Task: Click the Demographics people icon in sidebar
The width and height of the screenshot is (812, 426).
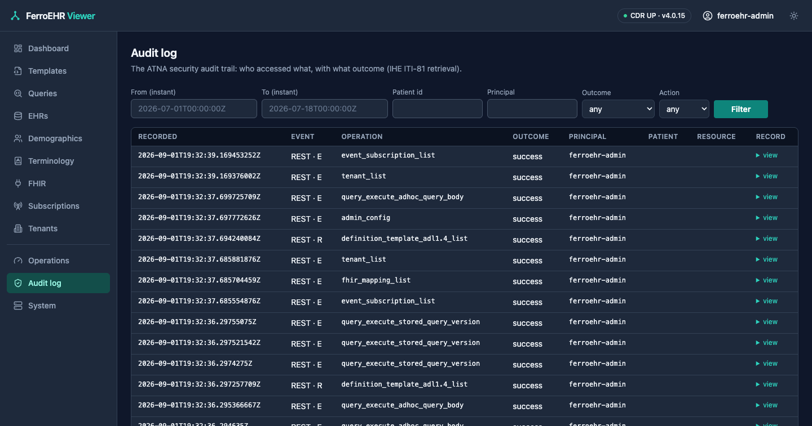Action: point(18,138)
